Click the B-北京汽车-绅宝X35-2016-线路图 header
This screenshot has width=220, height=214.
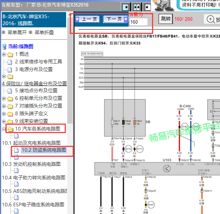click(x=34, y=20)
